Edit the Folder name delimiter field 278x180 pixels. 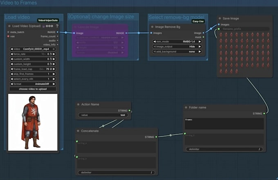click(x=224, y=149)
